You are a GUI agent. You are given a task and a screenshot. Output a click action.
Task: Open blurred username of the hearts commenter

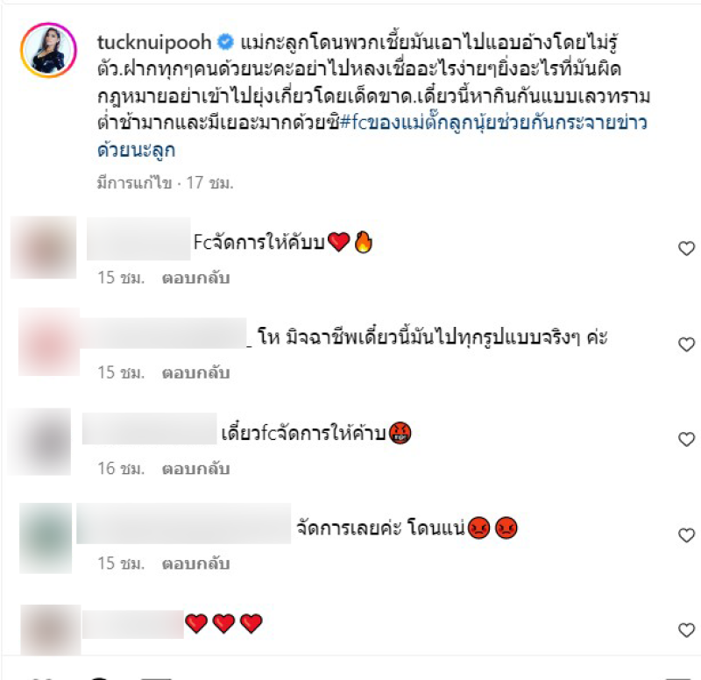click(x=133, y=624)
